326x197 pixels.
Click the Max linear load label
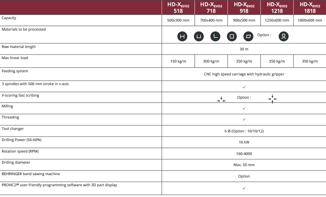(15, 58)
